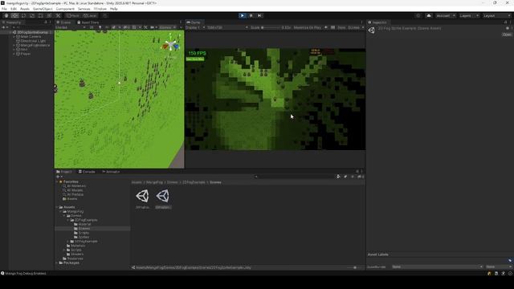This screenshot has width=514, height=289.
Task: Open the Display 1 dropdown
Action: tap(195, 27)
